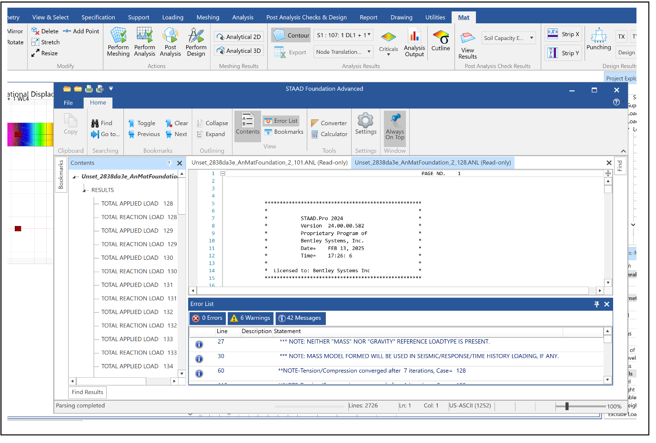Jump to the Previous bookmark
Screen dimensions: 656x443
144,134
